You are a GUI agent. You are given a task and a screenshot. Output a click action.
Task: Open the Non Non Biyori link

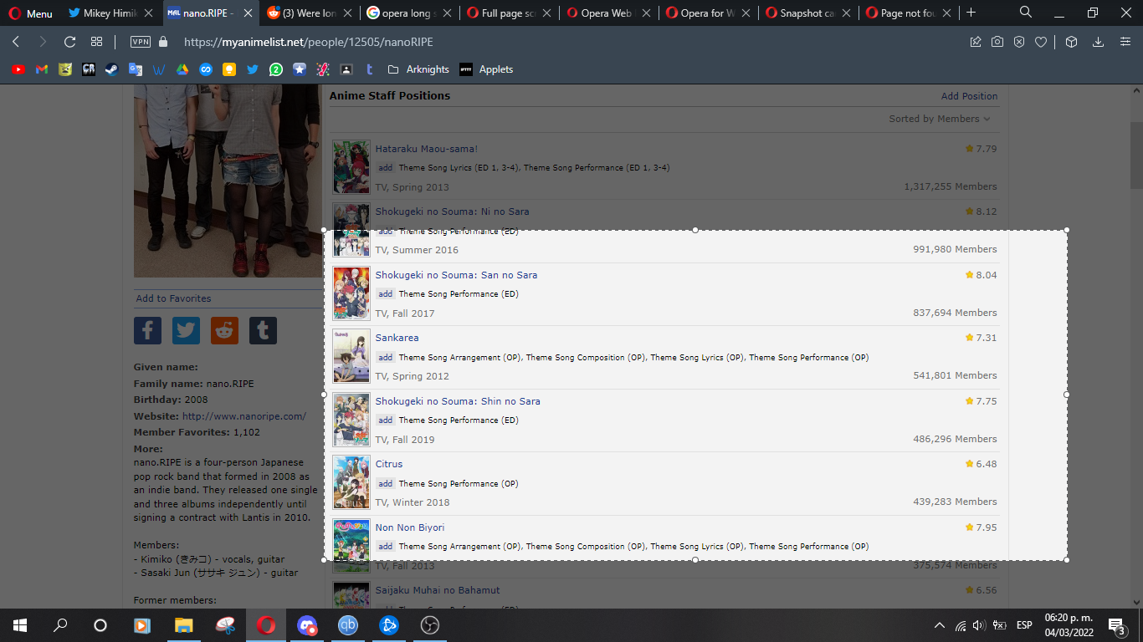410,527
